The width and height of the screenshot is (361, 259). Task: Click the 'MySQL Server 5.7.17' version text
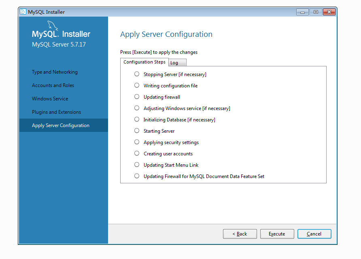tap(59, 45)
